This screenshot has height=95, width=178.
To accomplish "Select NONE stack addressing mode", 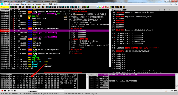I will (x=175, y=91).
